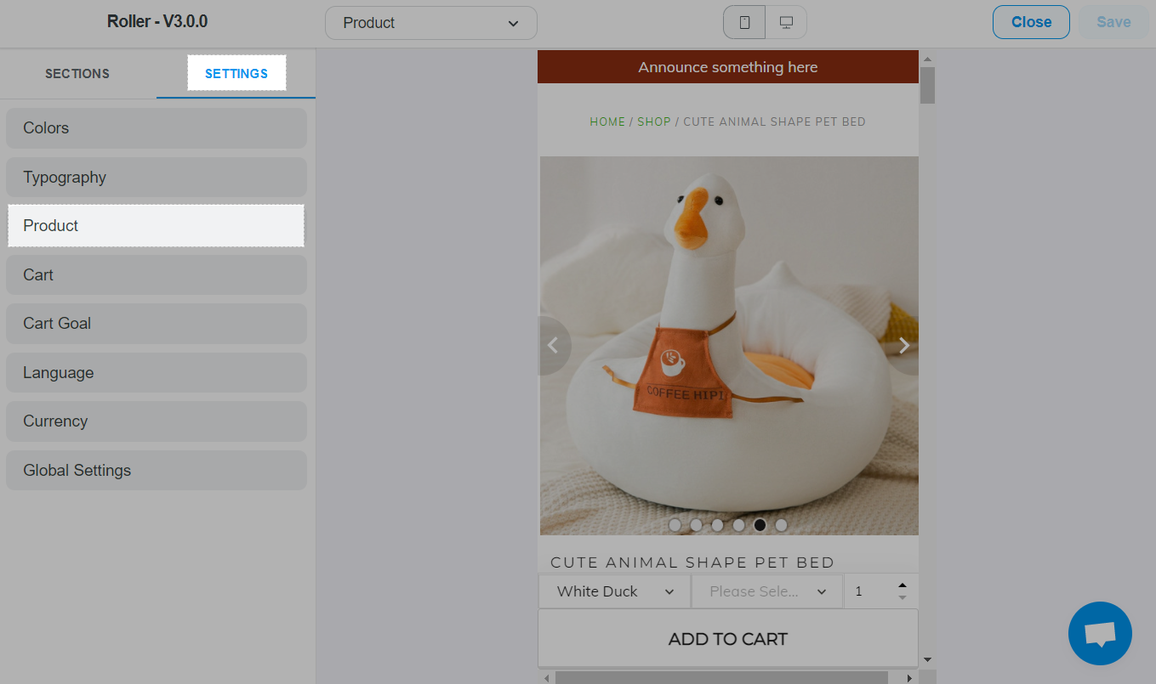Increase quantity with up stepper arrow
Image resolution: width=1156 pixels, height=684 pixels.
pos(903,585)
